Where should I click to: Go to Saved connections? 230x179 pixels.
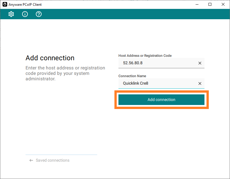pyautogui.click(x=52, y=160)
